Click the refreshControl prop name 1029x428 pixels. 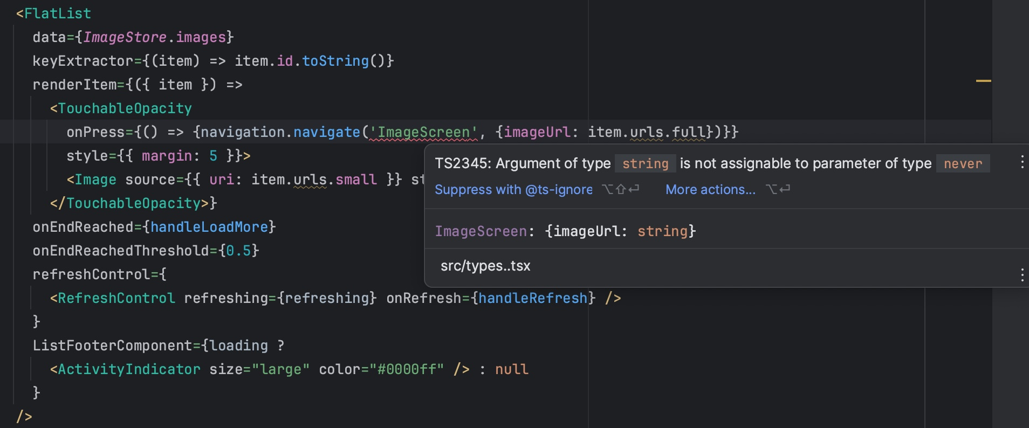pyautogui.click(x=91, y=274)
